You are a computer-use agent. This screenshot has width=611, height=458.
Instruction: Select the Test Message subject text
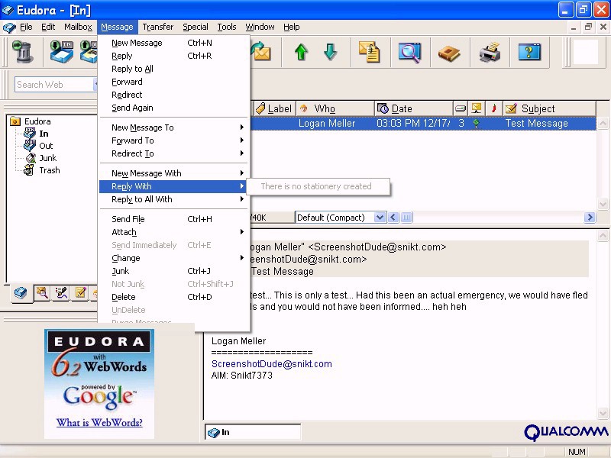537,124
